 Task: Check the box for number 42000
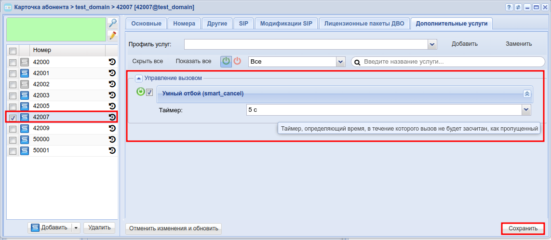13,63
